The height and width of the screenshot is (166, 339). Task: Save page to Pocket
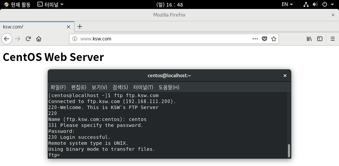(265, 39)
